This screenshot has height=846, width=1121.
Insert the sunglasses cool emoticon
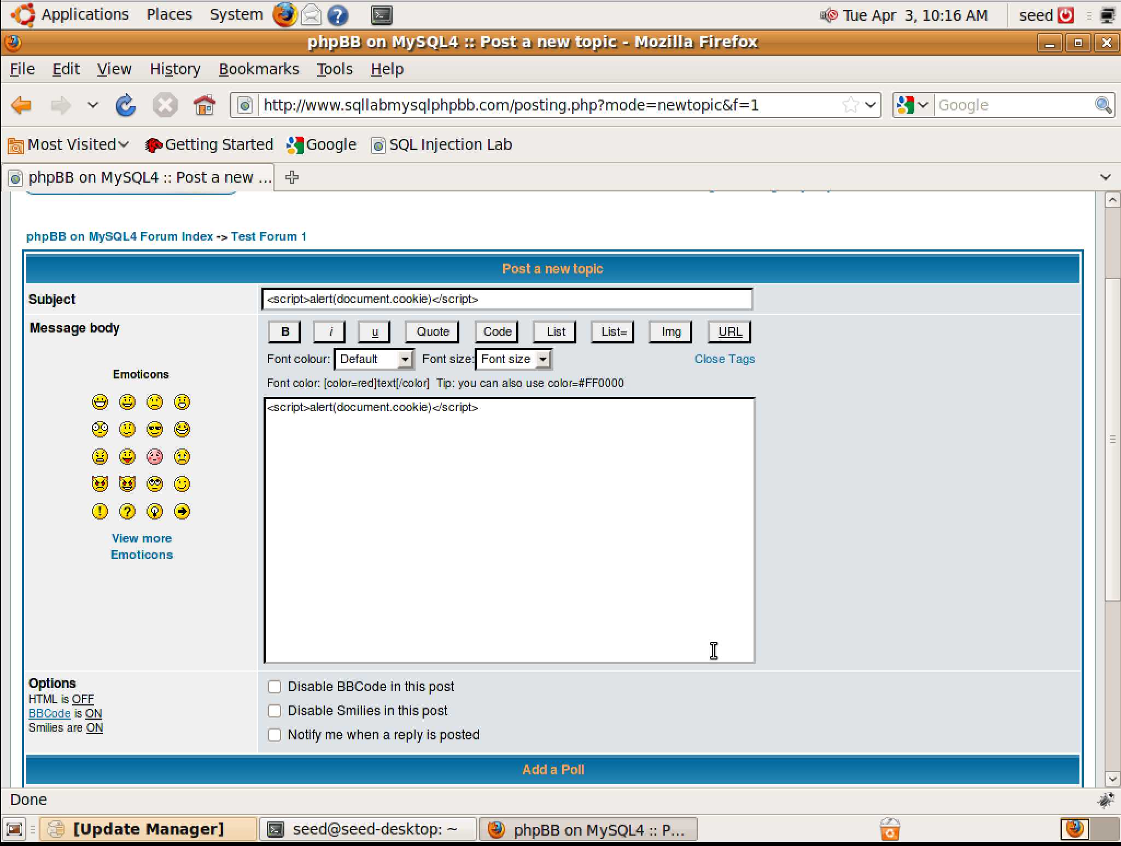155,429
